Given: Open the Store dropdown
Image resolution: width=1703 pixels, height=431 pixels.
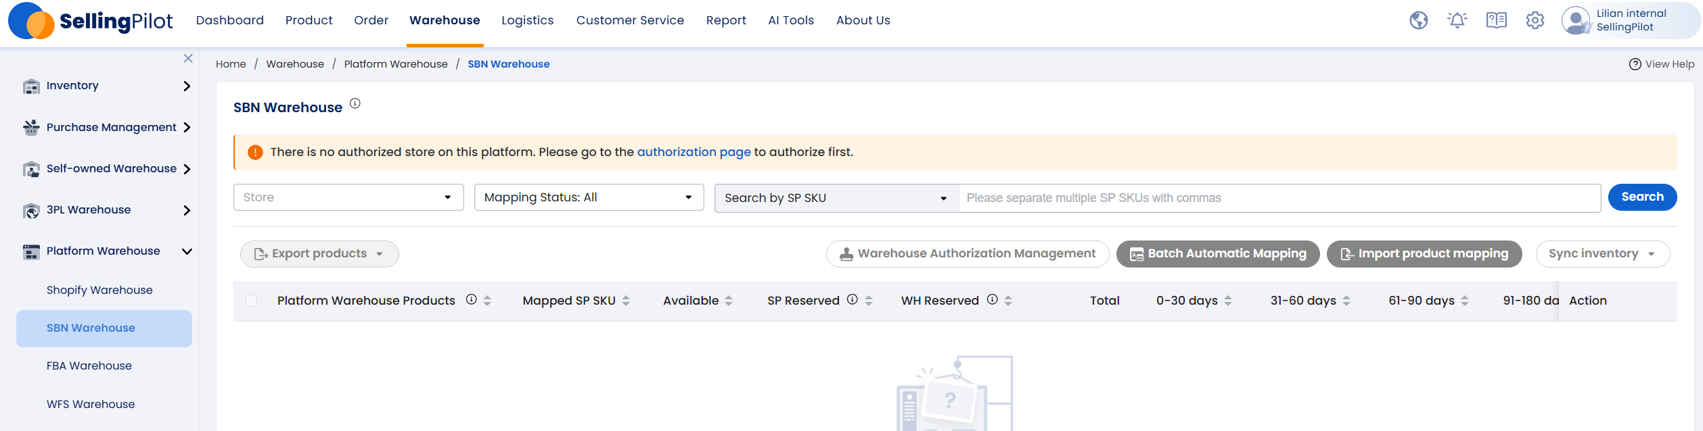Looking at the screenshot, I should [348, 197].
